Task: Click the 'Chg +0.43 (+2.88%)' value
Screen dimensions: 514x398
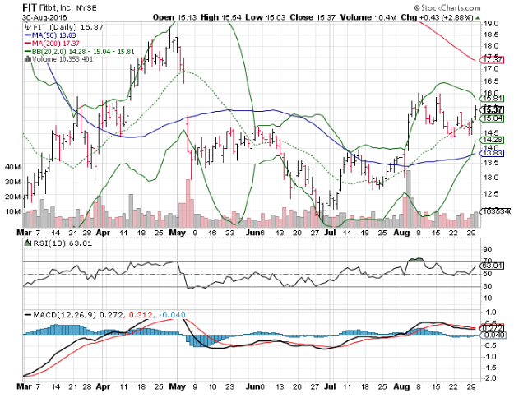Action: tap(437, 17)
